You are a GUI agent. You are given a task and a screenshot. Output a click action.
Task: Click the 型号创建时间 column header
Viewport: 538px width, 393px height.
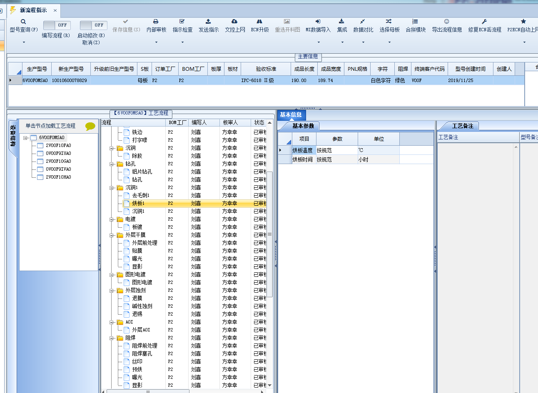pyautogui.click(x=470, y=69)
